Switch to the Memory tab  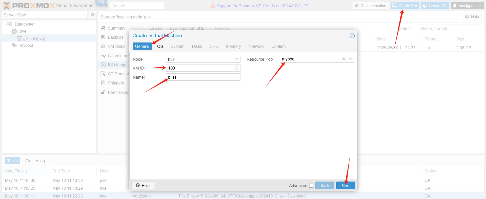pos(233,46)
